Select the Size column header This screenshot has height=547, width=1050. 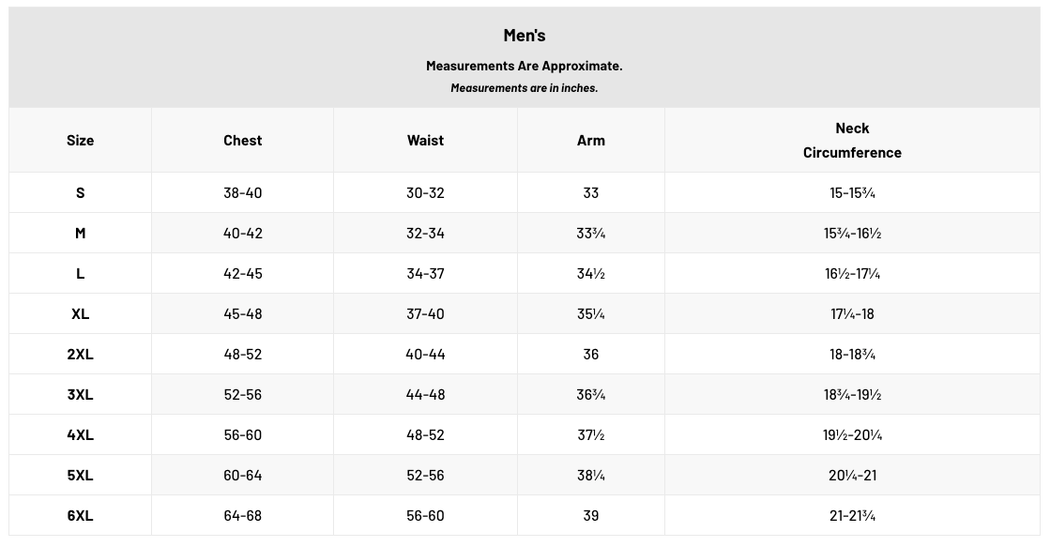pyautogui.click(x=81, y=141)
